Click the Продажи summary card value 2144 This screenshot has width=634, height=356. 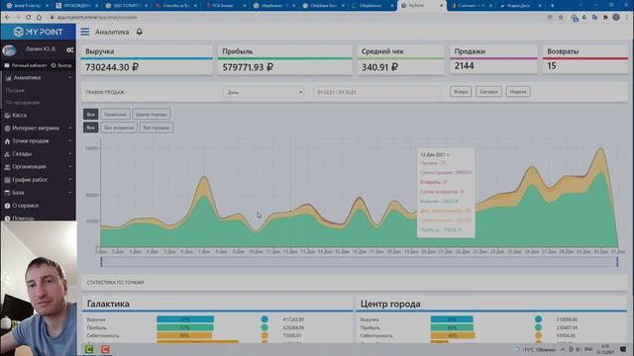465,66
